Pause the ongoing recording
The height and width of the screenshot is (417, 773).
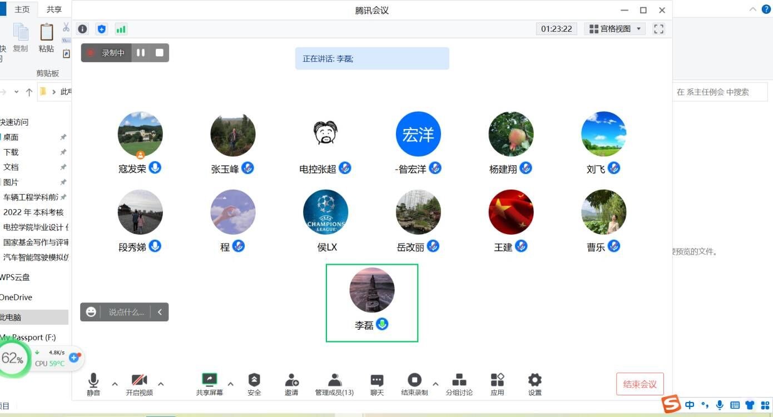point(141,53)
